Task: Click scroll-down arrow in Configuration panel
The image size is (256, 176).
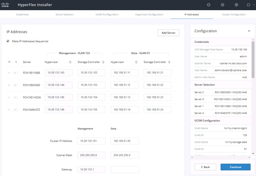Action: click(x=253, y=154)
